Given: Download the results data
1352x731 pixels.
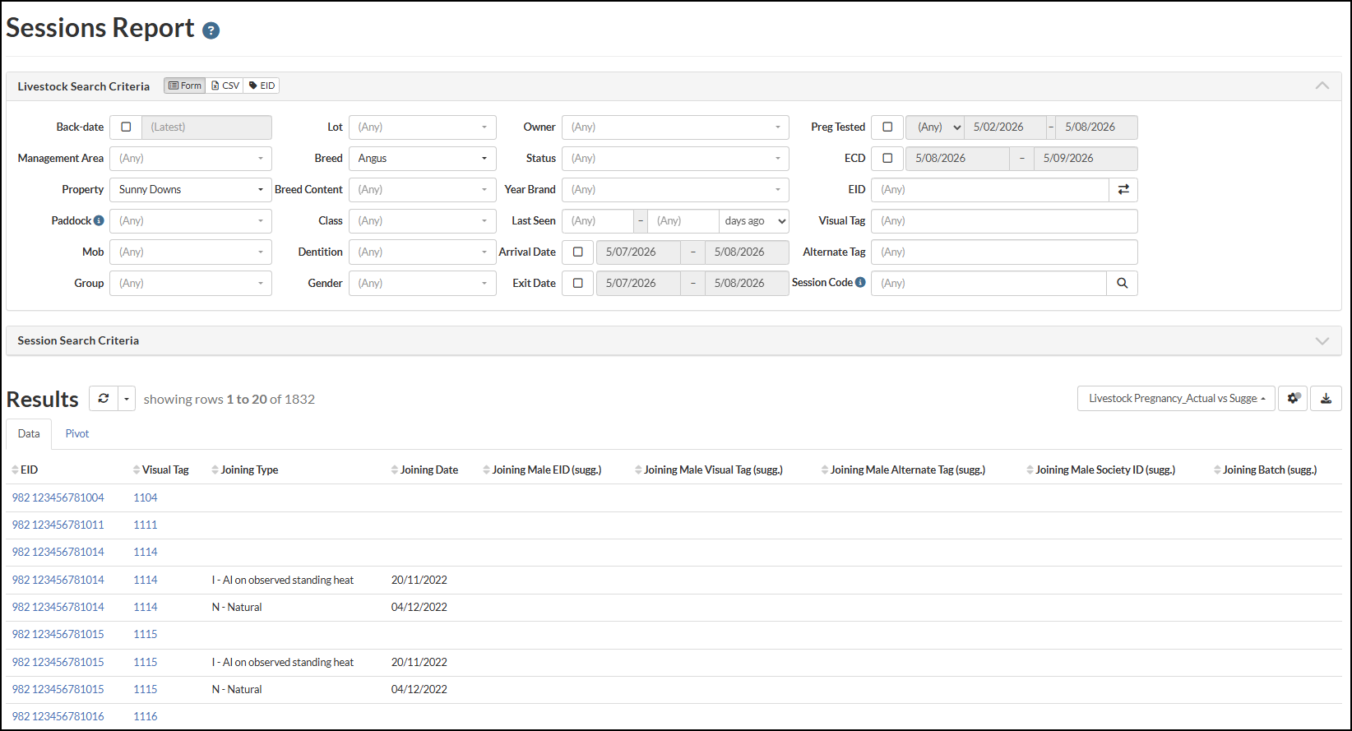Looking at the screenshot, I should [x=1326, y=399].
